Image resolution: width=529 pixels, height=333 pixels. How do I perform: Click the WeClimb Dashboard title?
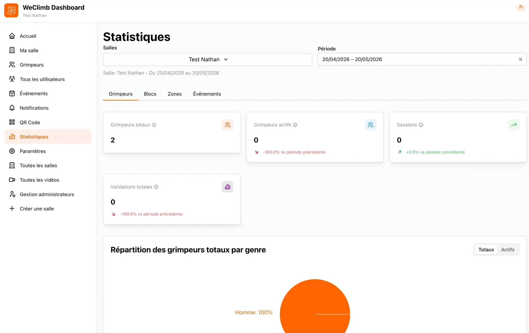coord(53,8)
